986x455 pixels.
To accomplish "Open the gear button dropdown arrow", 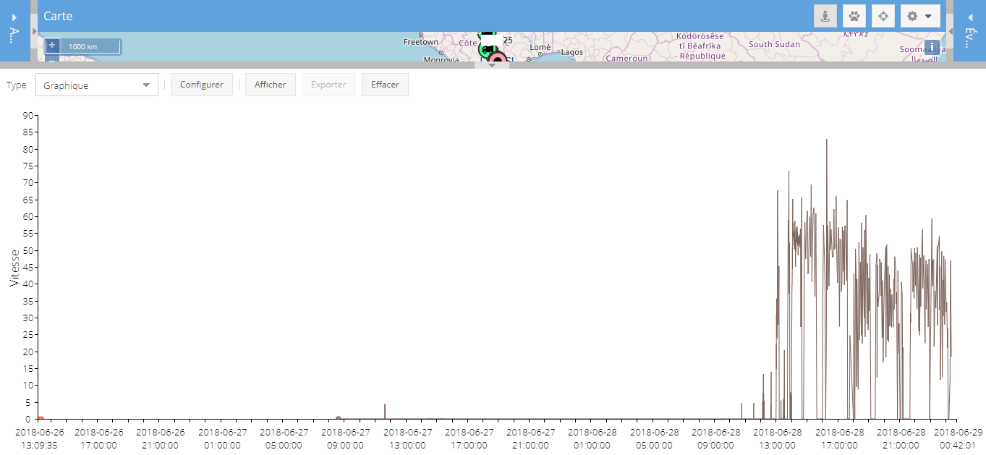I will tap(929, 15).
